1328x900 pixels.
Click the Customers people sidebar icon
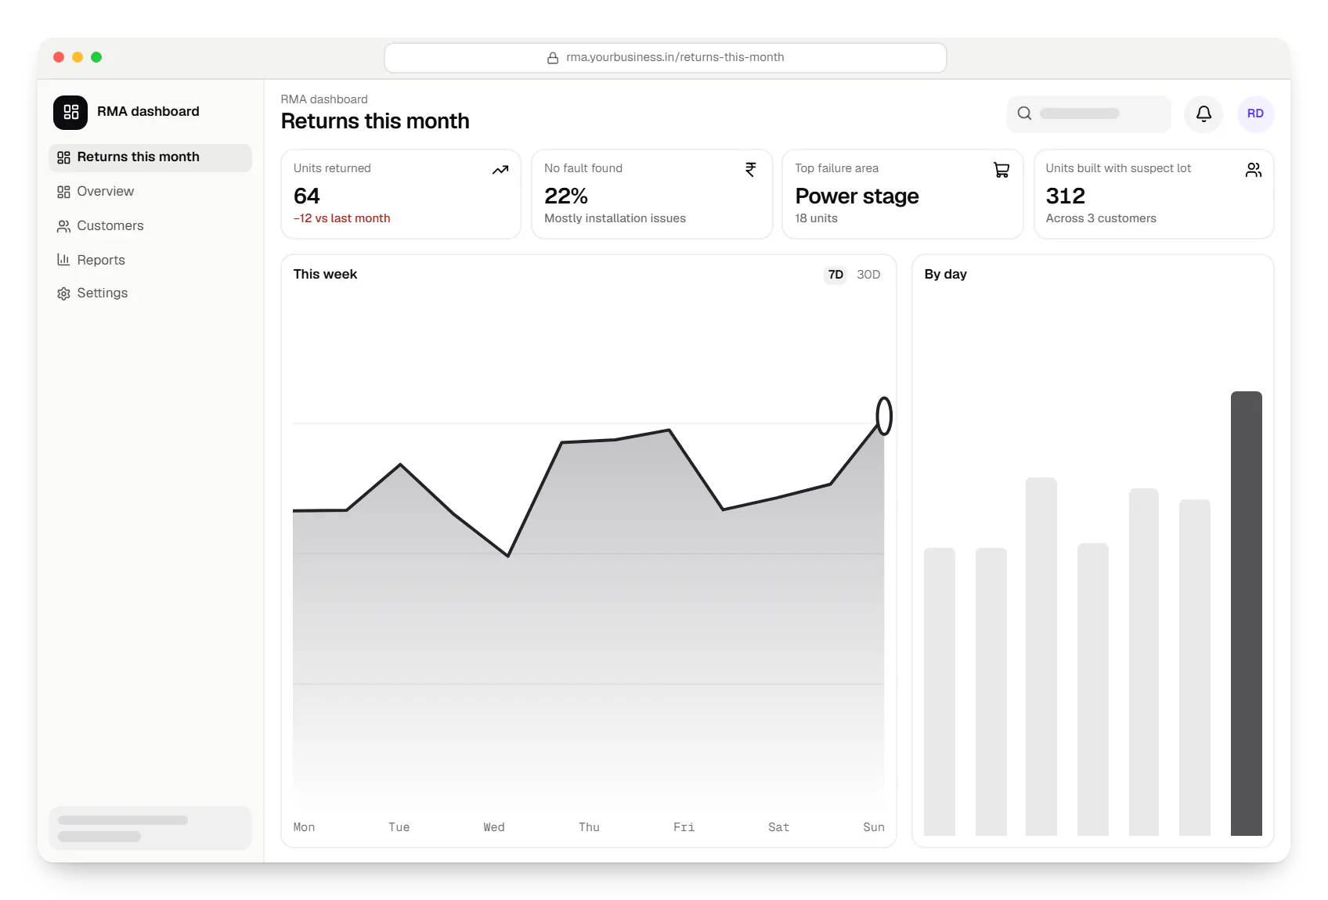[63, 226]
